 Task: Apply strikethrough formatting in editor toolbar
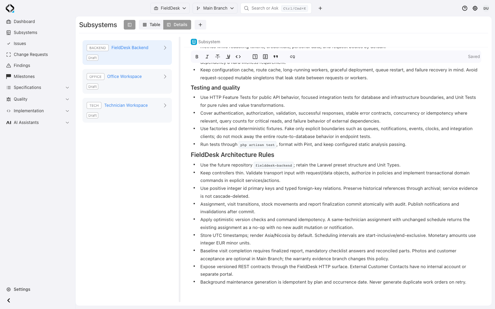(x=218, y=57)
